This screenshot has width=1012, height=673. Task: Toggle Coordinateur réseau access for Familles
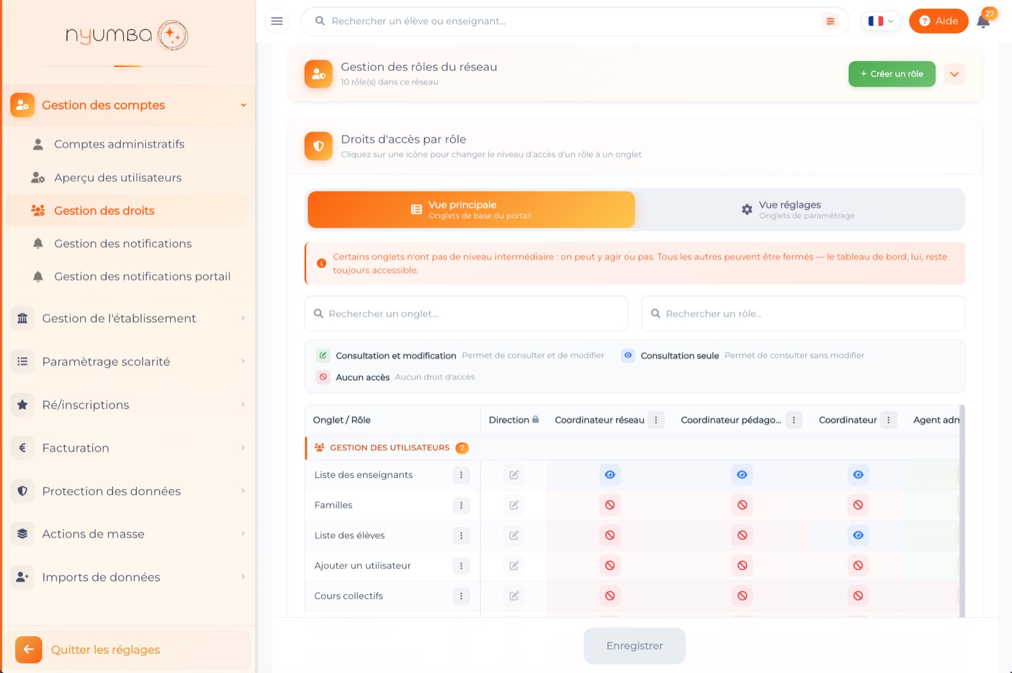610,505
